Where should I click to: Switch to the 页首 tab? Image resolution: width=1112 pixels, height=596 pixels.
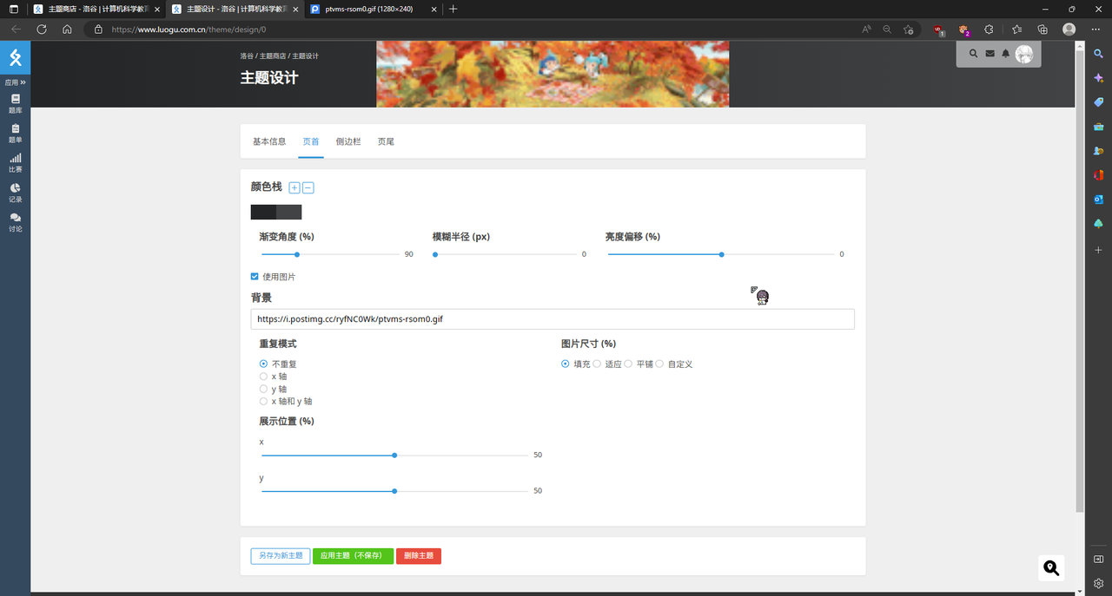click(x=311, y=141)
